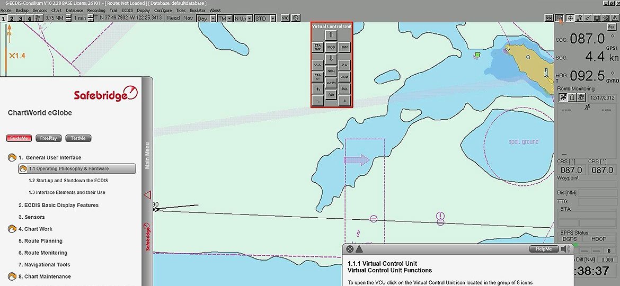This screenshot has width=620, height=286.
Task: Open 1.2 Start-up and Shutdown the ECDIS
Action: 68,181
